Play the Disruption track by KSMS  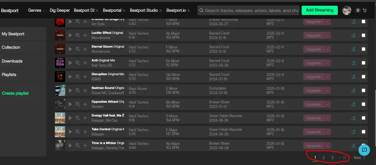click(x=70, y=76)
